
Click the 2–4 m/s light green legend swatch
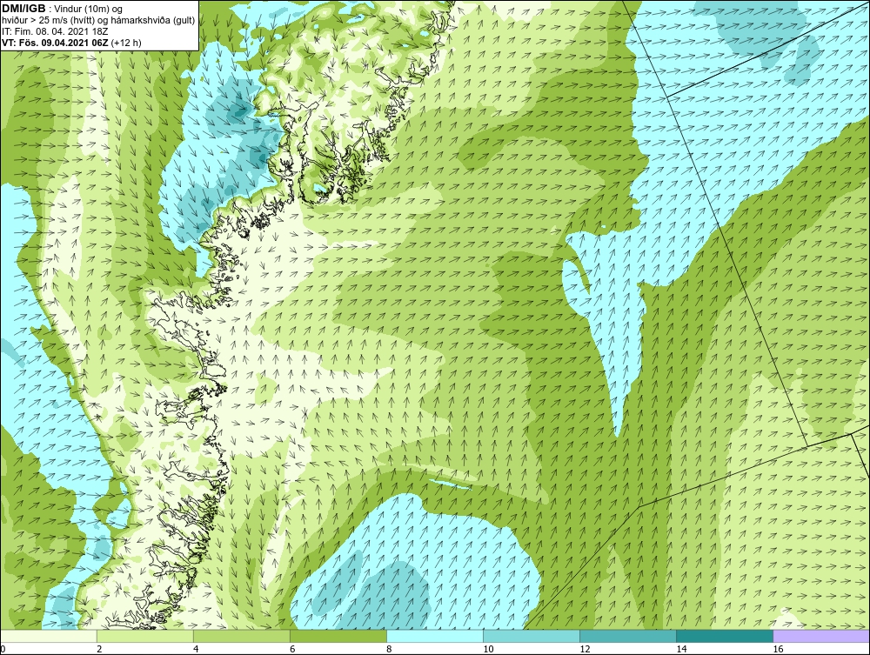point(144,636)
